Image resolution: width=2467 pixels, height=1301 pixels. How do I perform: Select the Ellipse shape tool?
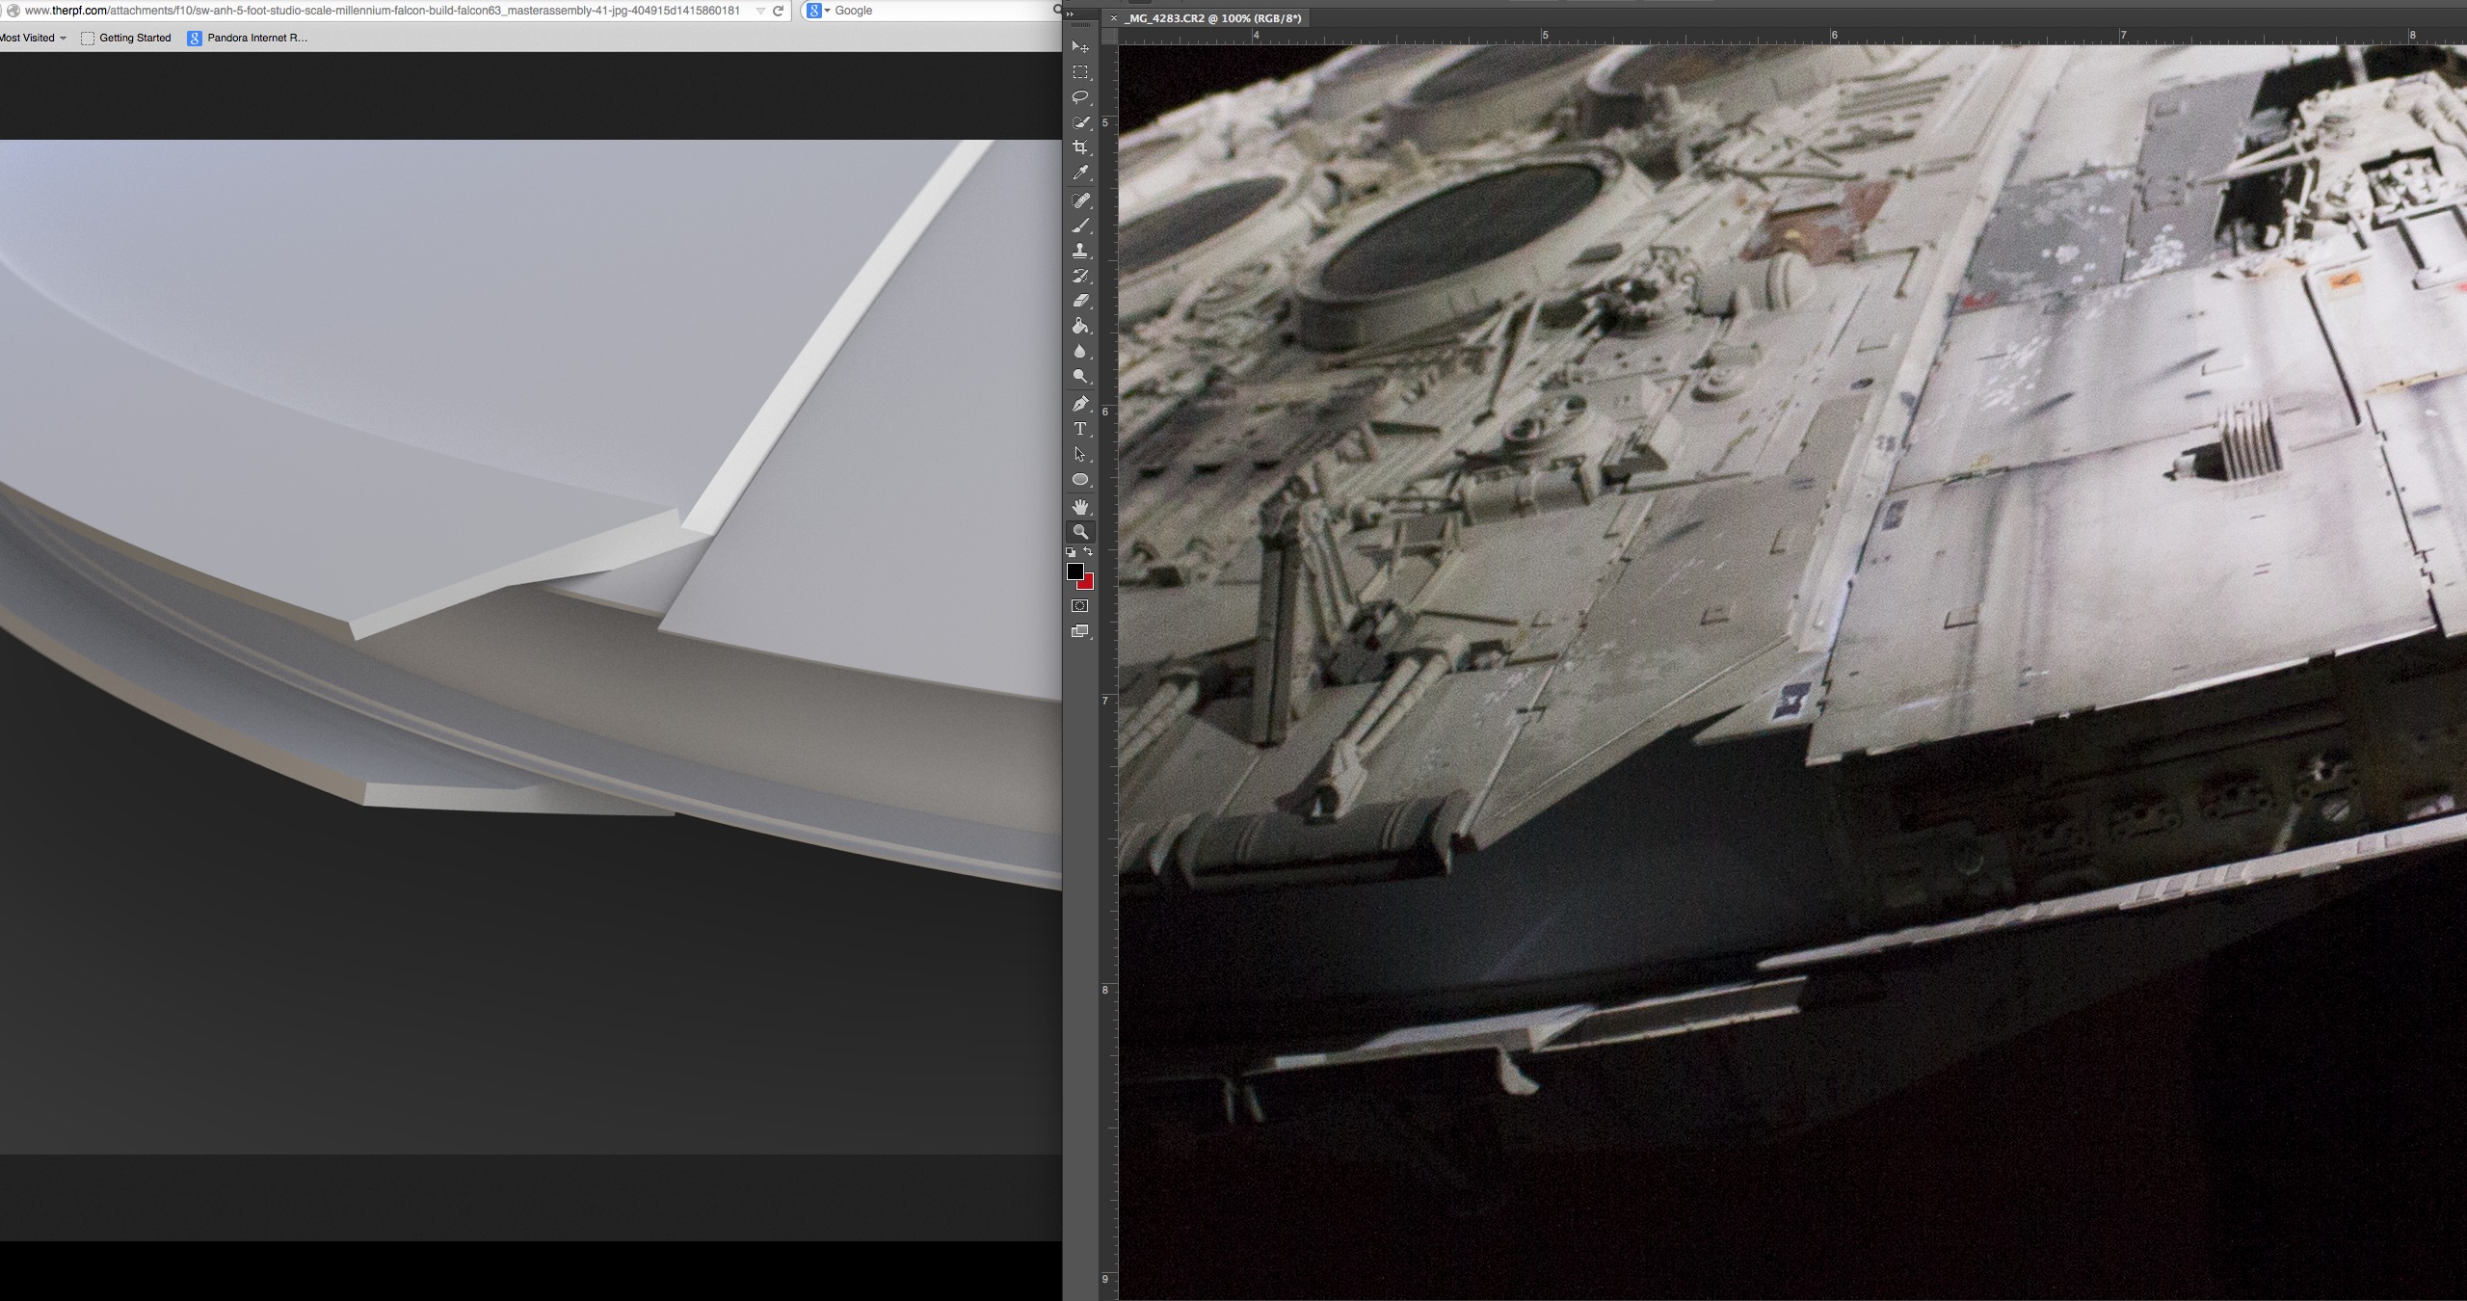click(1080, 480)
